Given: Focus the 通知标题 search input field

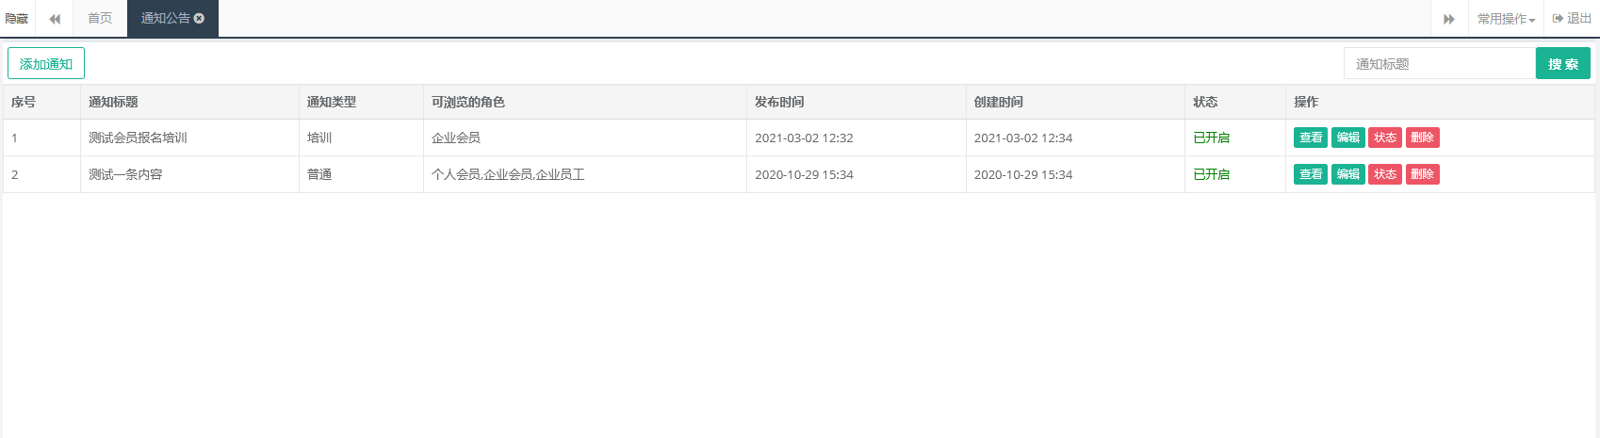Looking at the screenshot, I should point(1438,64).
